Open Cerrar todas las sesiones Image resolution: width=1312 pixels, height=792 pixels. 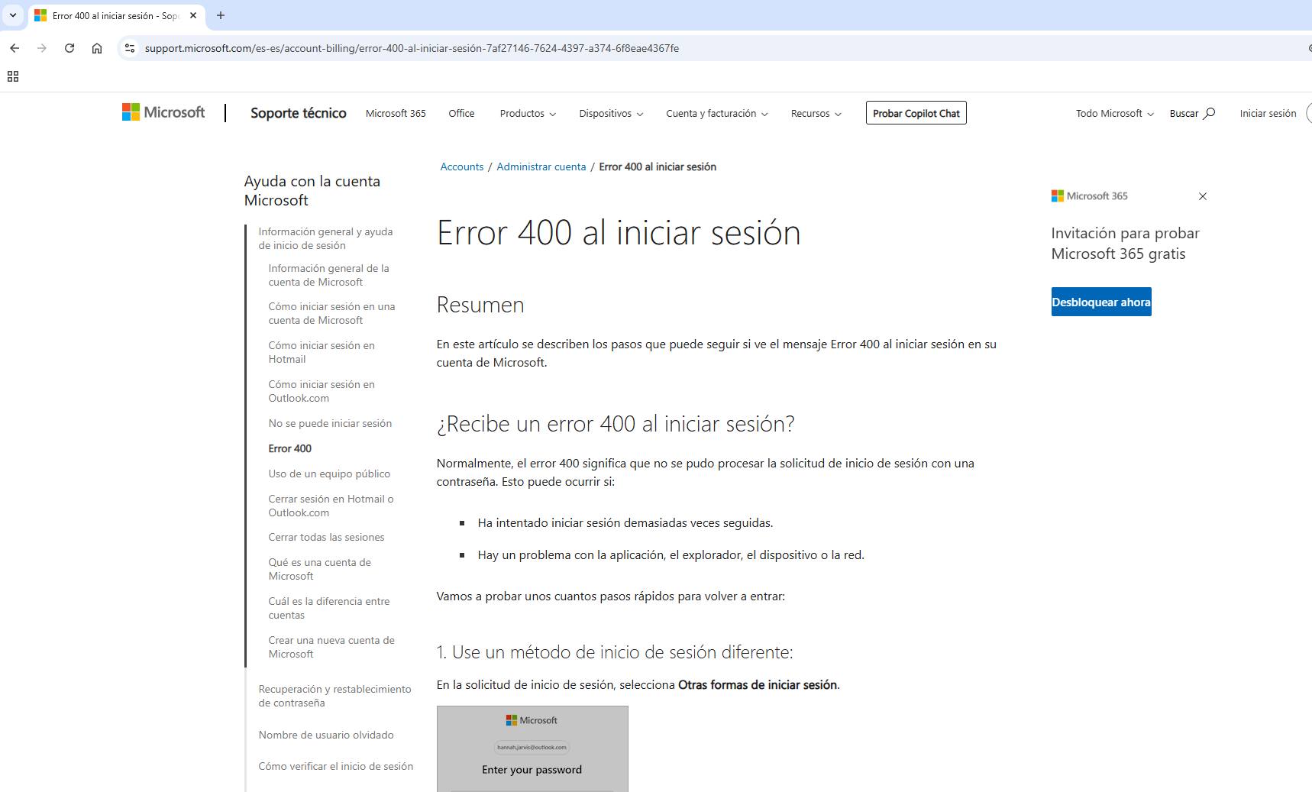326,537
